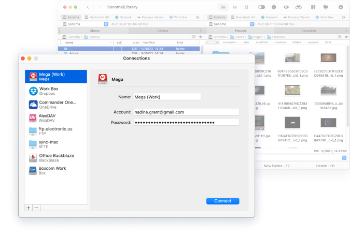Screen dimensions: 350x234
Task: Toggle Quick Look eye icon
Action: 286,7
